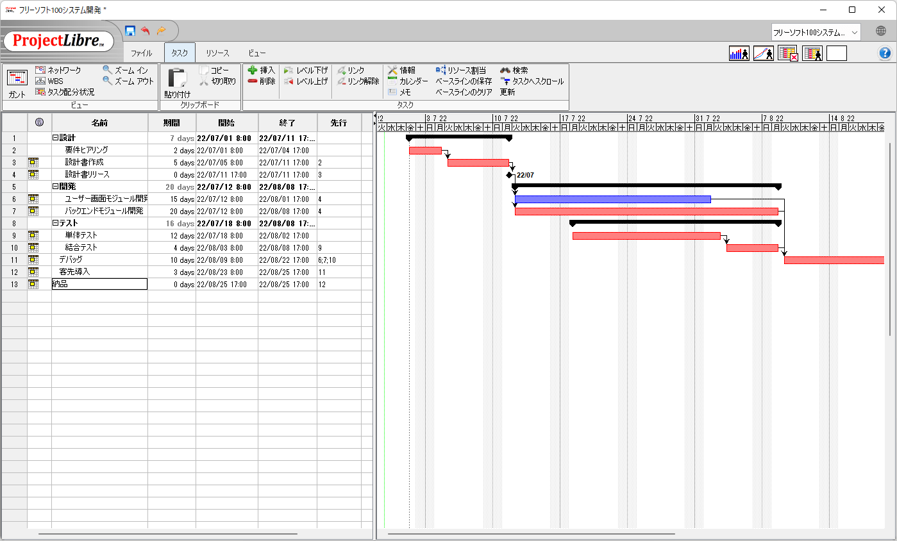The width and height of the screenshot is (897, 541).
Task: Select the 納品 task name cell
Action: [x=99, y=284]
